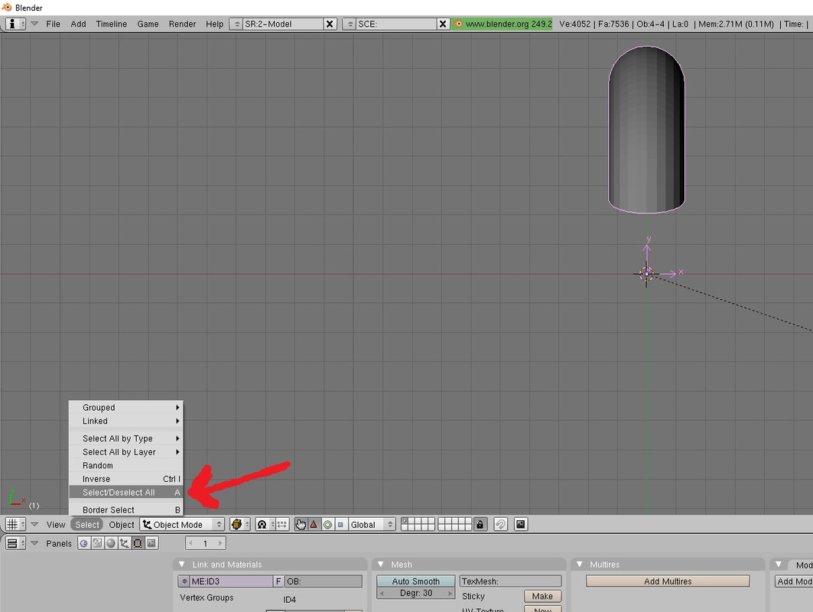Viewport: 813px width, 612px height.
Task: Click the Make button beside Sticky
Action: [x=542, y=597]
